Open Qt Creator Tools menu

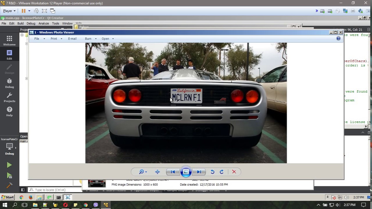pos(56,24)
